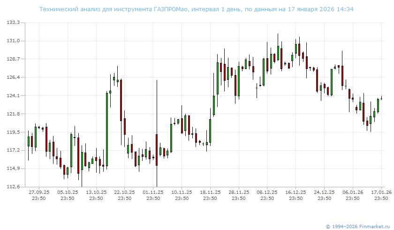Click the 126,4 price axis label
394x230 pixels.
[x=14, y=77]
